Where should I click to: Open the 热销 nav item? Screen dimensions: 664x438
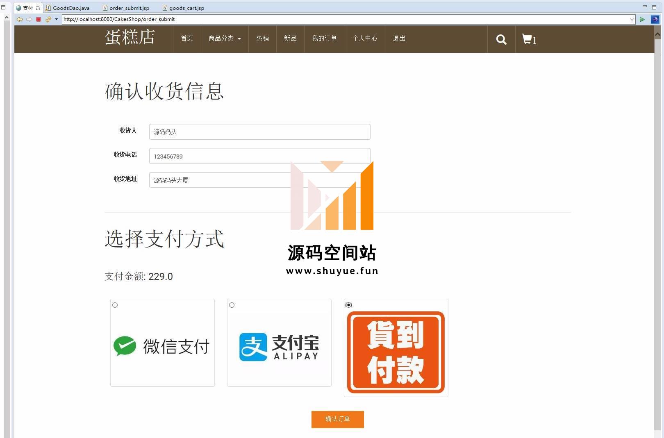(263, 38)
